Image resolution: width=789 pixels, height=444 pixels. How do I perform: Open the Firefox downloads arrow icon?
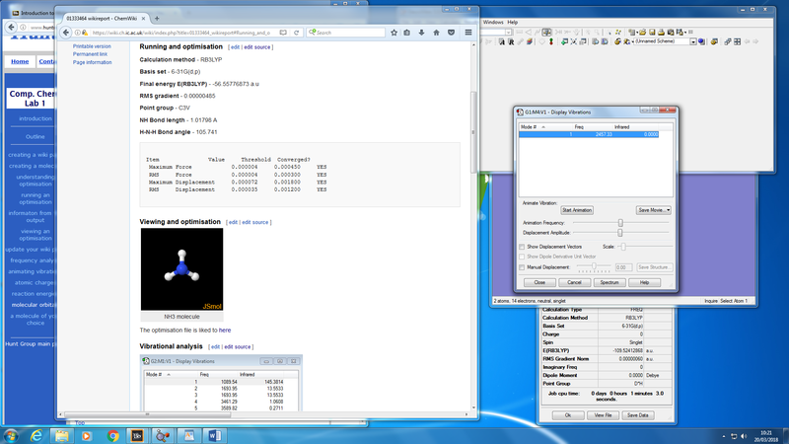point(422,33)
